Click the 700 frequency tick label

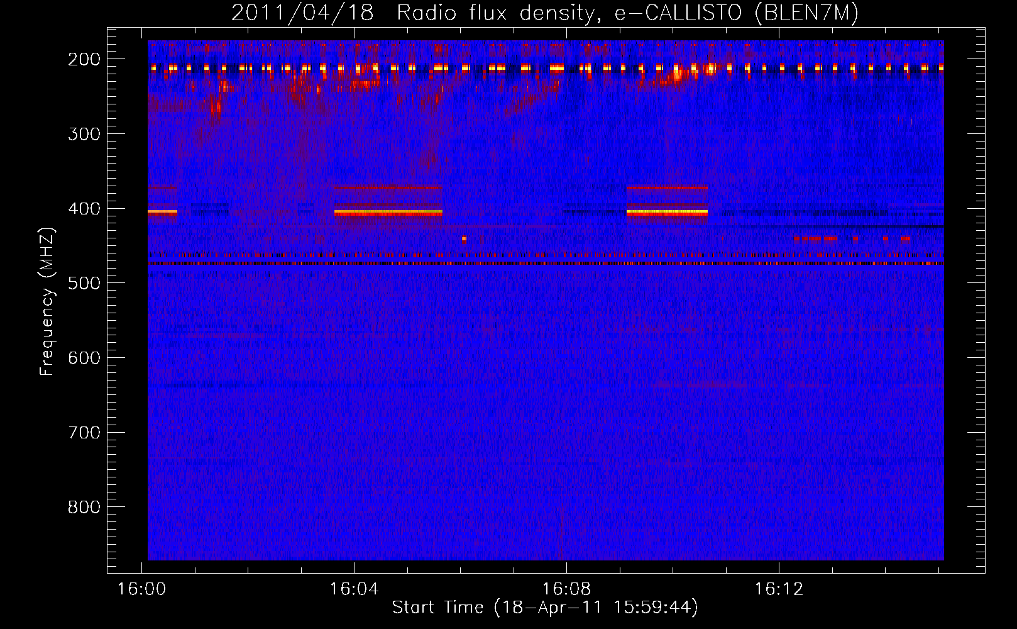(84, 433)
